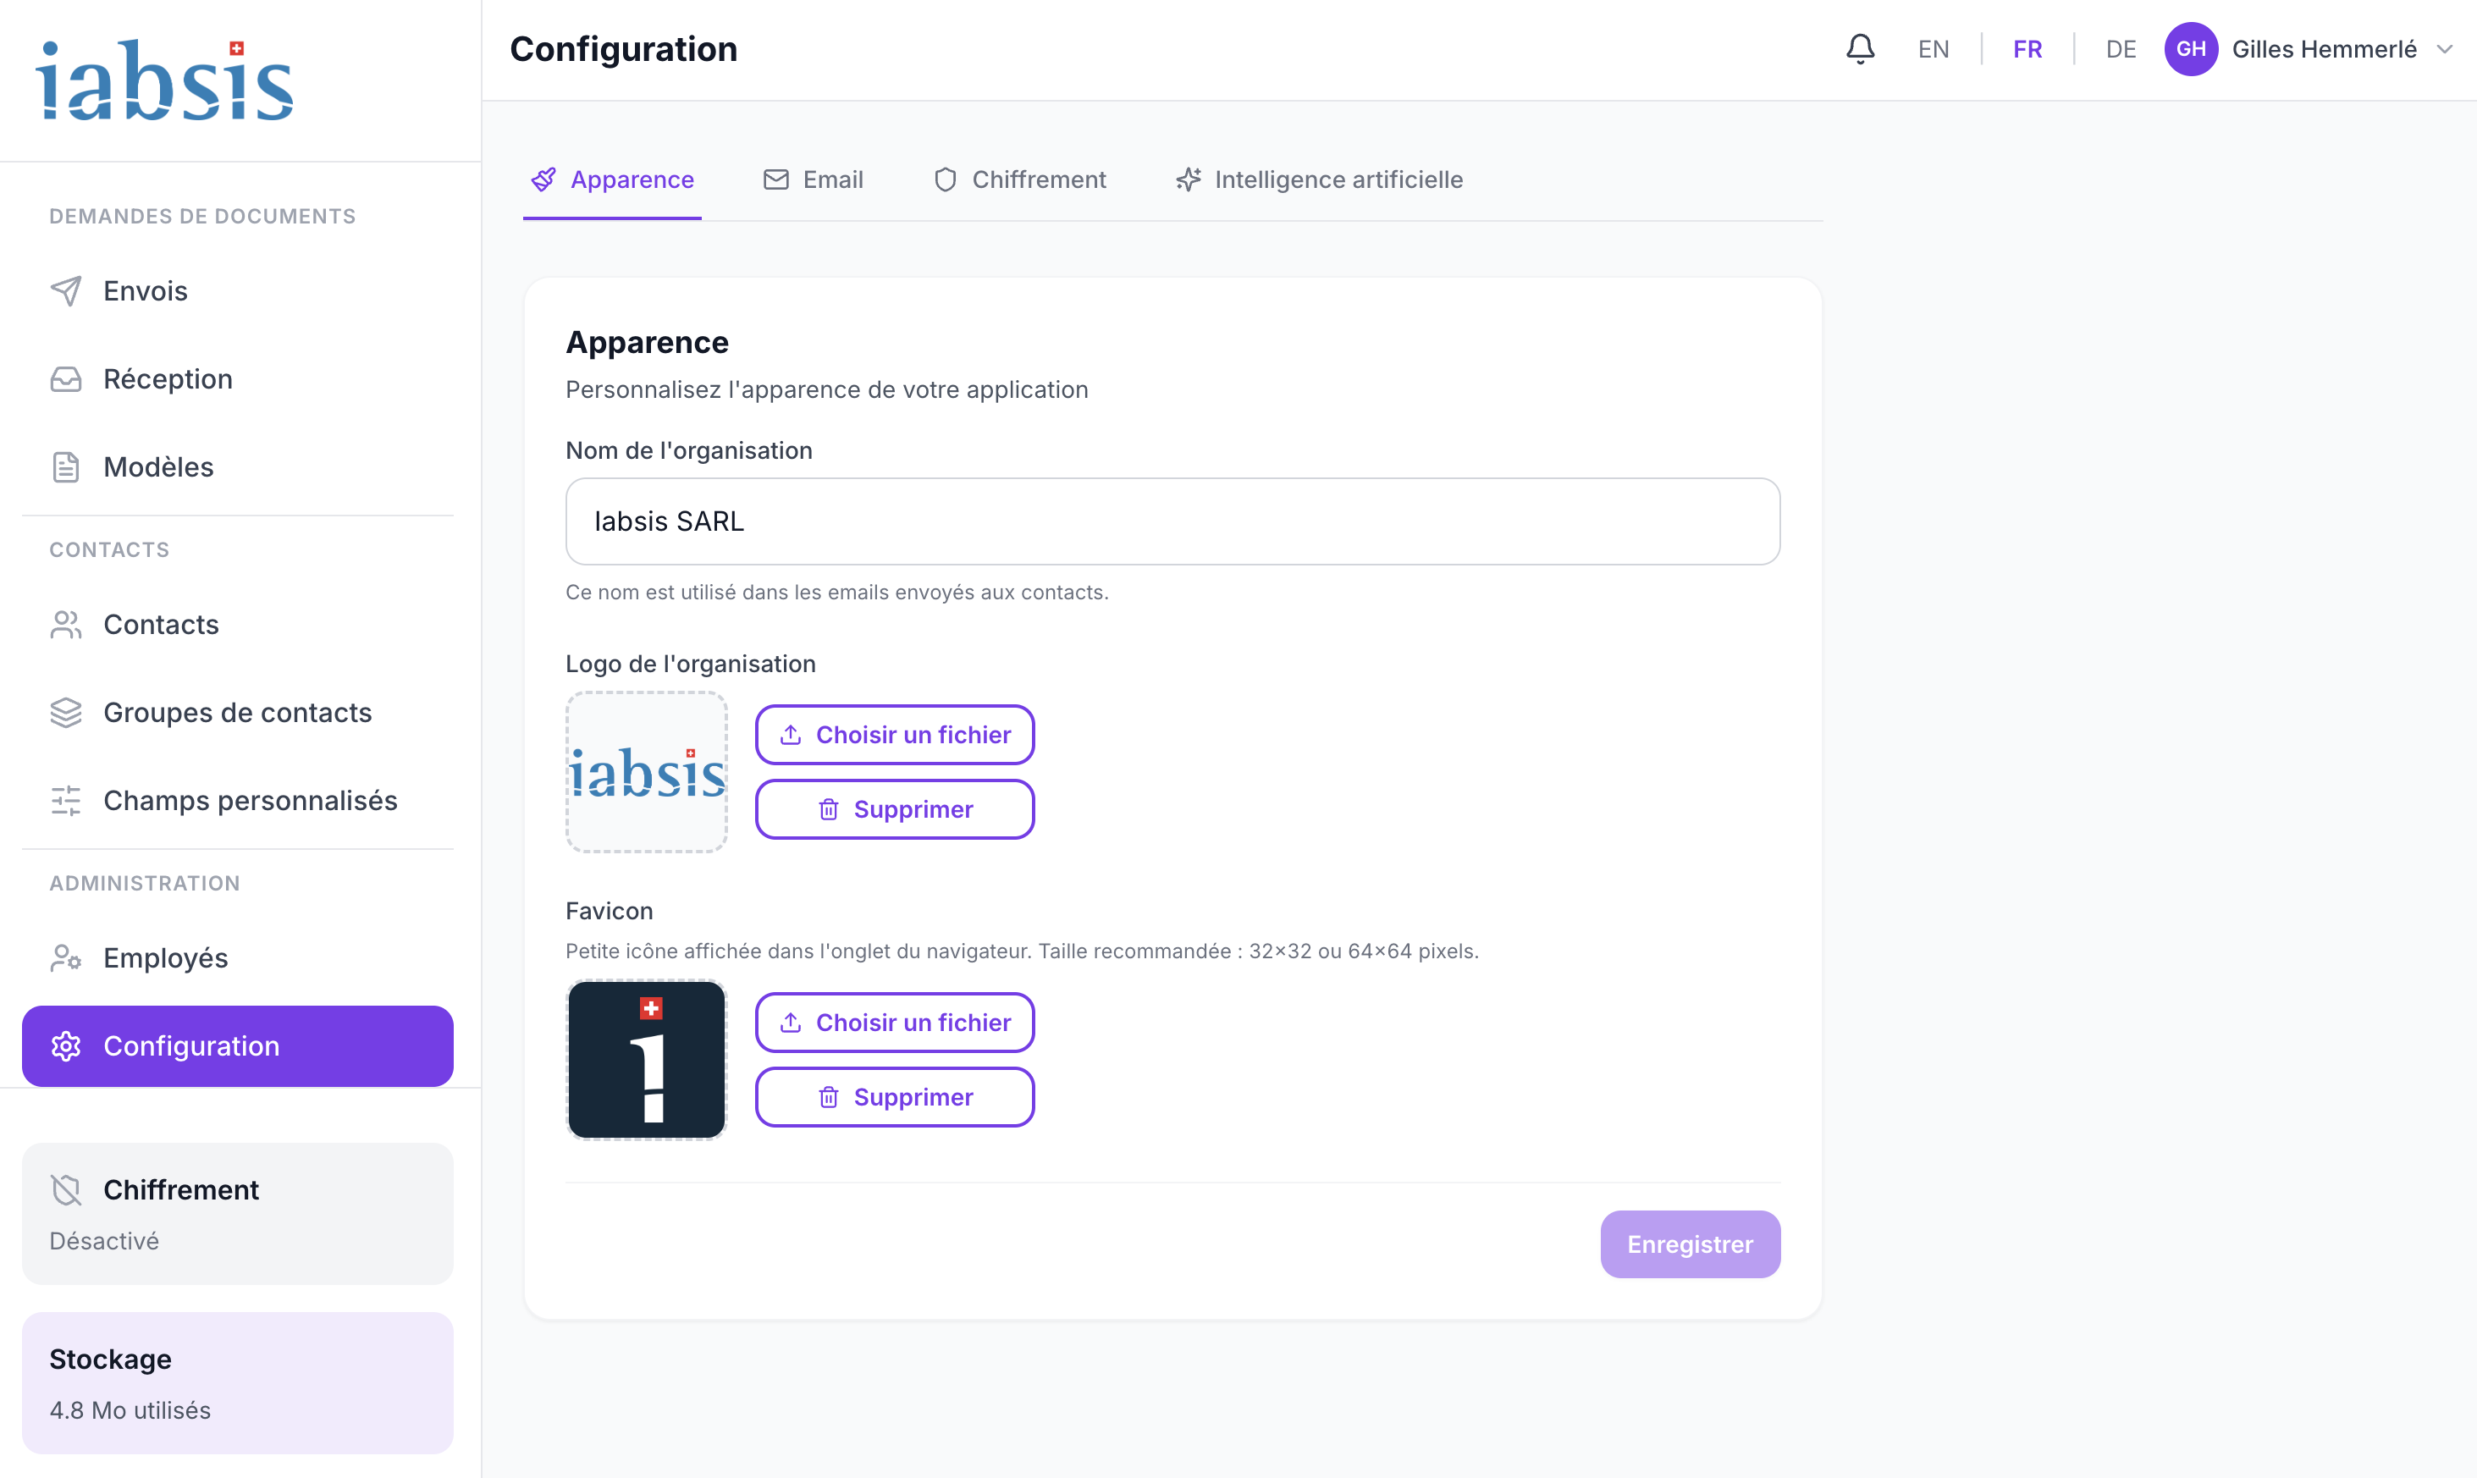Click the Champs personnalisés sliders icon
The image size is (2477, 1478).
[64, 800]
